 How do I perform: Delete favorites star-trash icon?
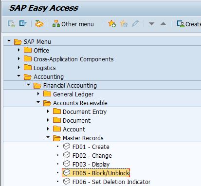124,24
